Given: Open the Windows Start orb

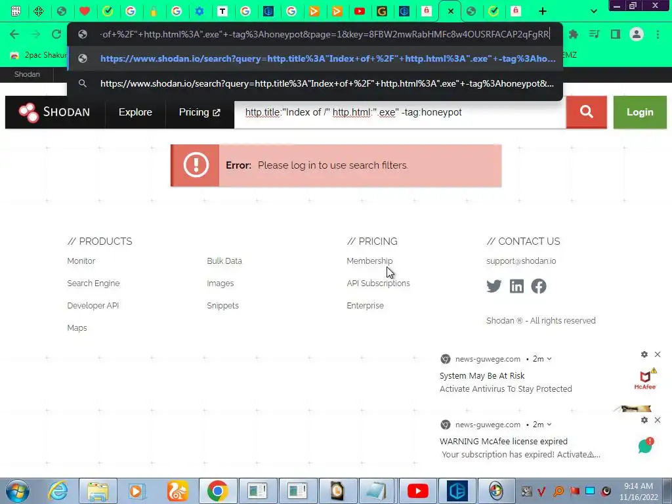Looking at the screenshot, I should [17, 491].
